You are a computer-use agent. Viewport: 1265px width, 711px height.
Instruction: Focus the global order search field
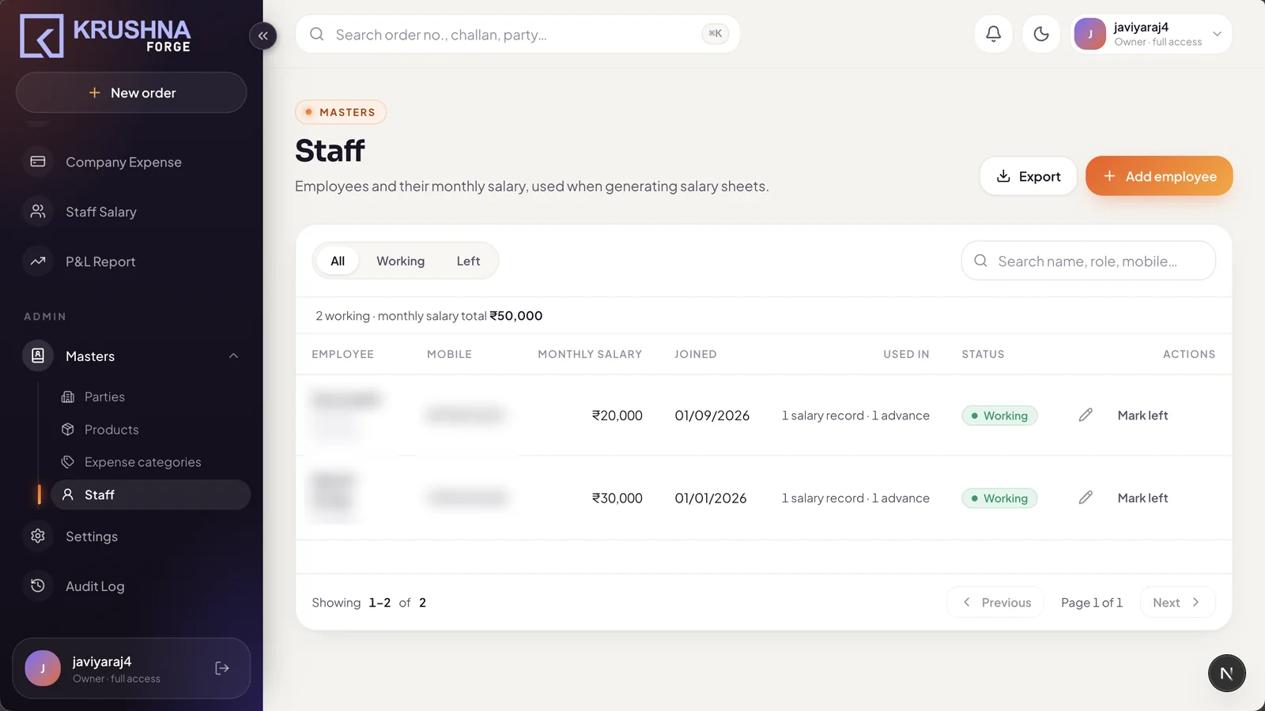click(517, 34)
